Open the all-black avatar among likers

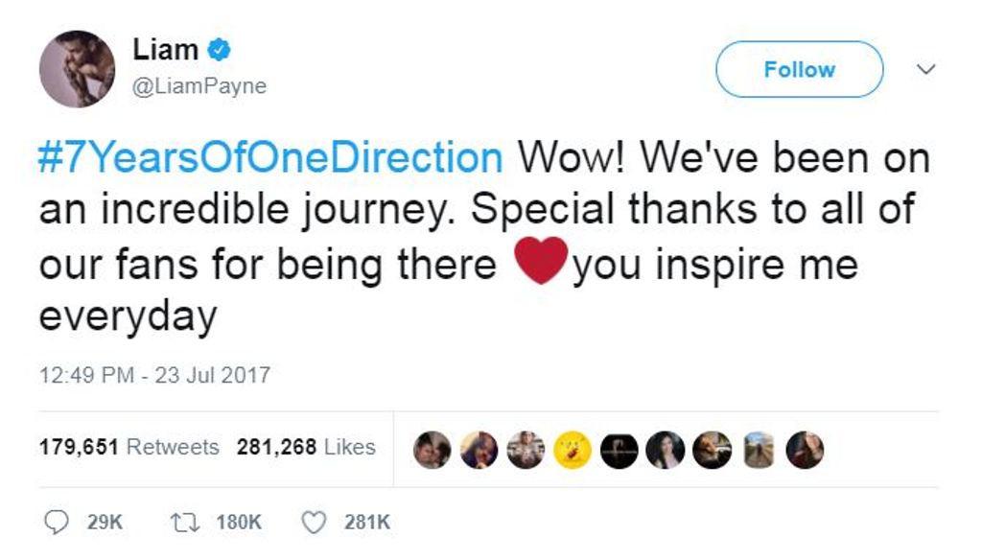point(619,449)
